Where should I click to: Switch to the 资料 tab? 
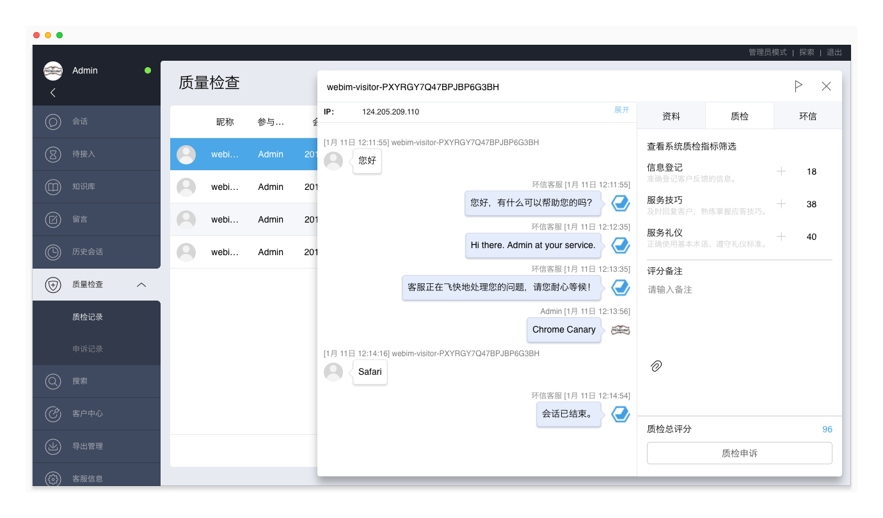coord(671,116)
